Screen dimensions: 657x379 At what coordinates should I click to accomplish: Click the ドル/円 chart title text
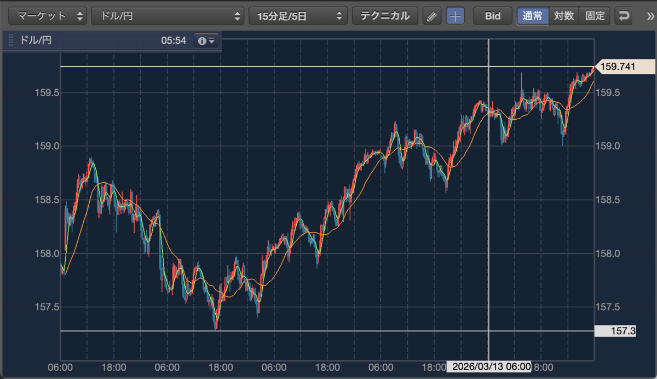(36, 40)
